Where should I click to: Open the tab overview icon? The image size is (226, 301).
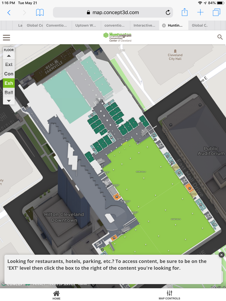[216, 12]
